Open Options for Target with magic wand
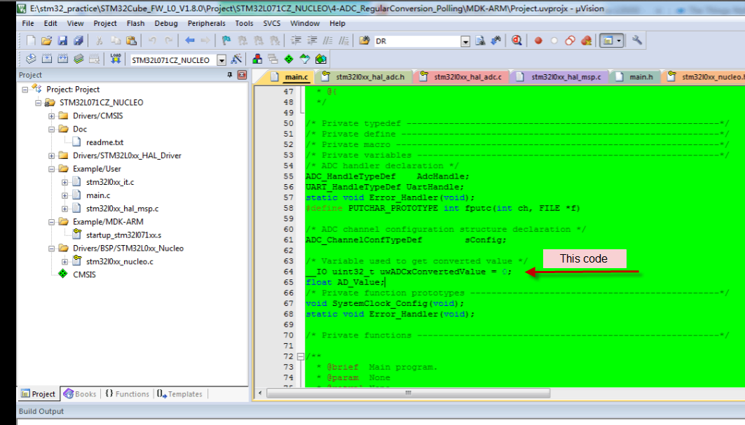The width and height of the screenshot is (745, 425). coord(236,60)
